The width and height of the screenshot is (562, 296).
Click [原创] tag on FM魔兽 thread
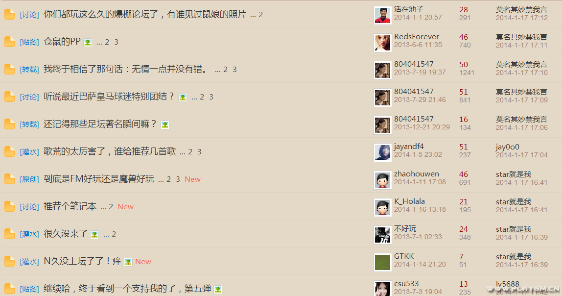click(29, 179)
